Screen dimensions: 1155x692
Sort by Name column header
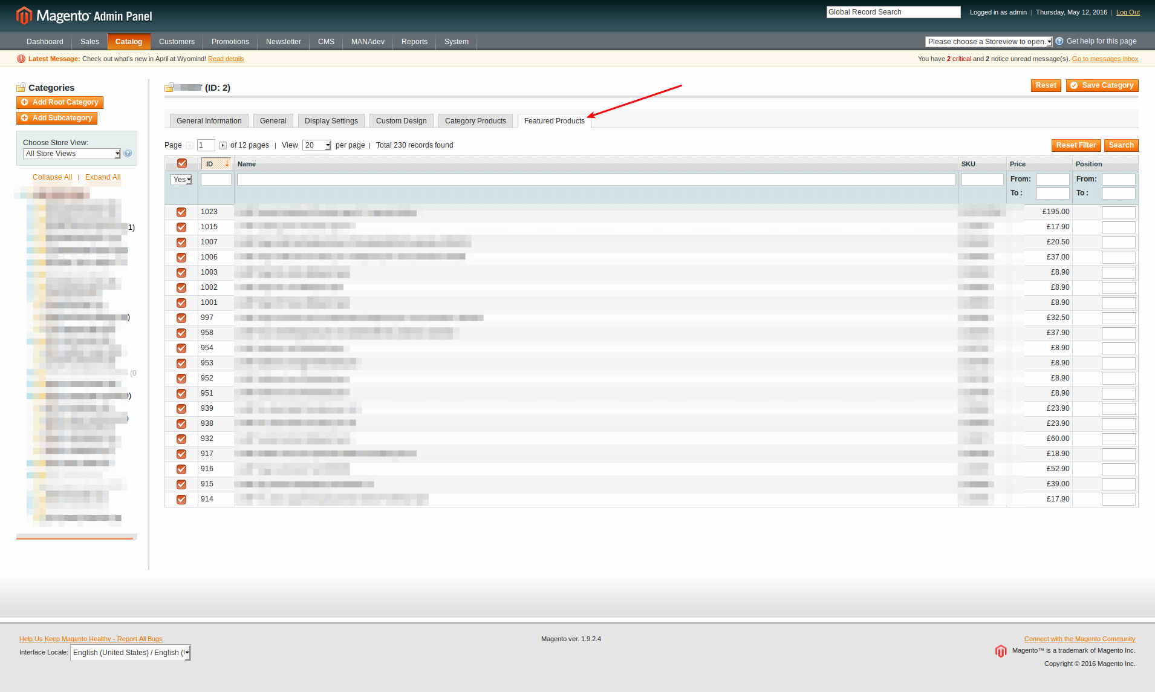click(x=247, y=164)
